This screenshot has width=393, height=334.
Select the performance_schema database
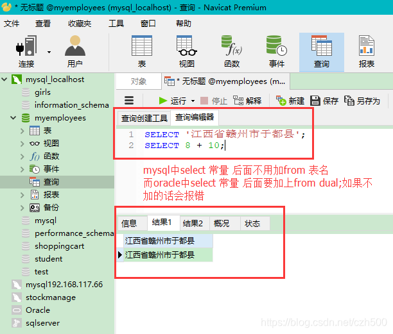point(74,233)
